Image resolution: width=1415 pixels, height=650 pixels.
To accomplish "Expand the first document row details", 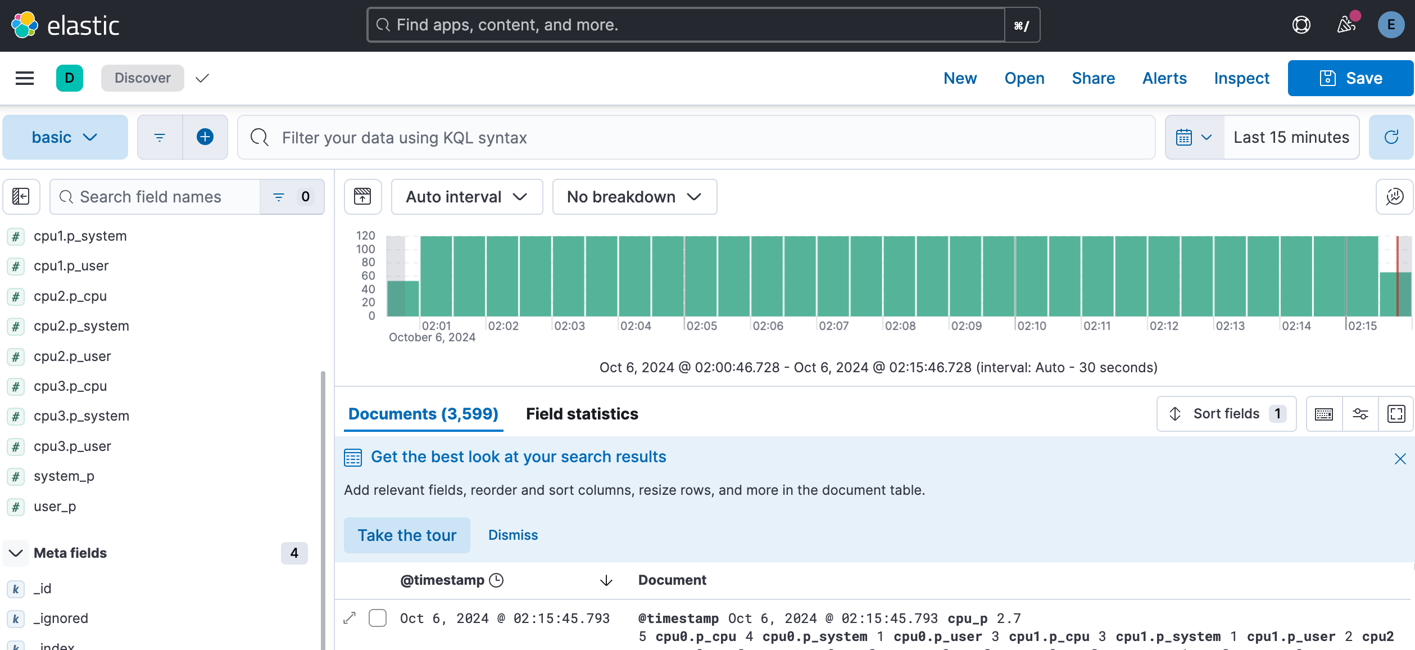I will [x=350, y=618].
